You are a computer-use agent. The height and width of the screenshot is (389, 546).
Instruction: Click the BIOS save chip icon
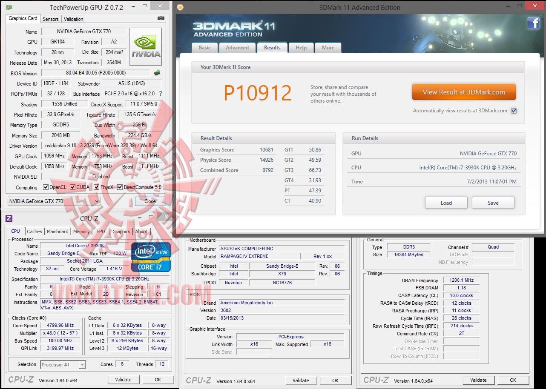click(157, 73)
